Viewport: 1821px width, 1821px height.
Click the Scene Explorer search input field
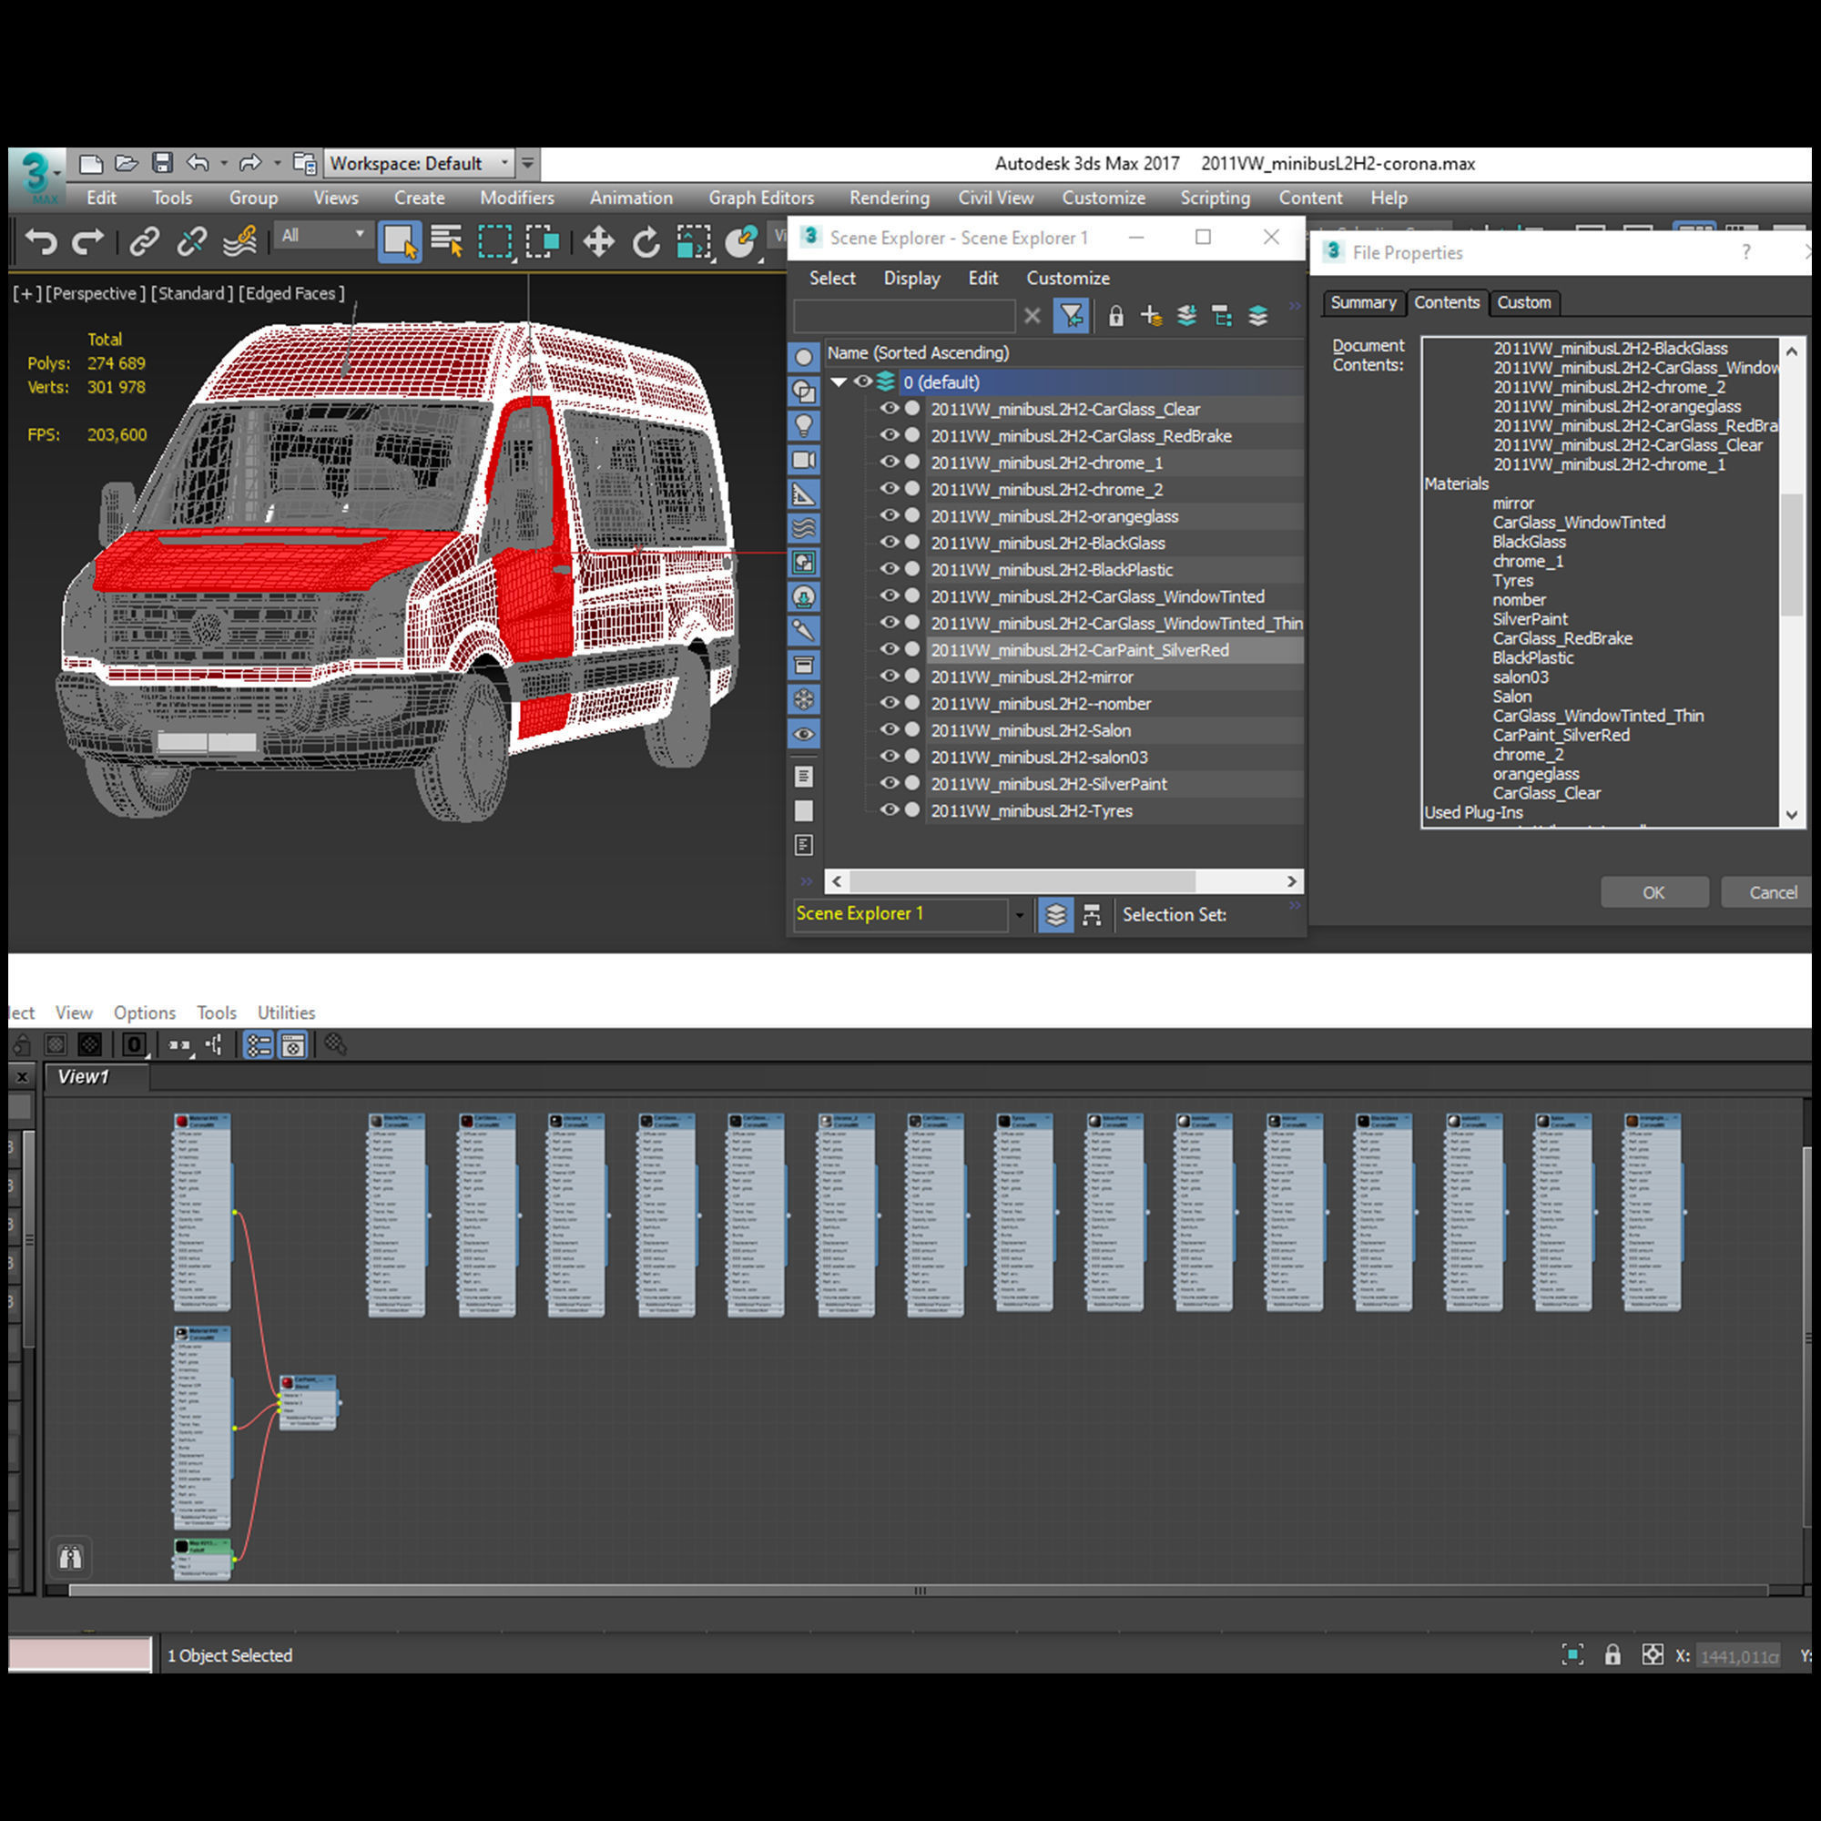[x=905, y=316]
